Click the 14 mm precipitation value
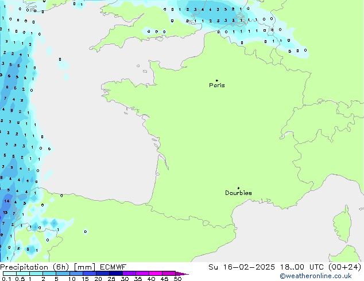The width and height of the screenshot is (364, 281). [x=7, y=201]
